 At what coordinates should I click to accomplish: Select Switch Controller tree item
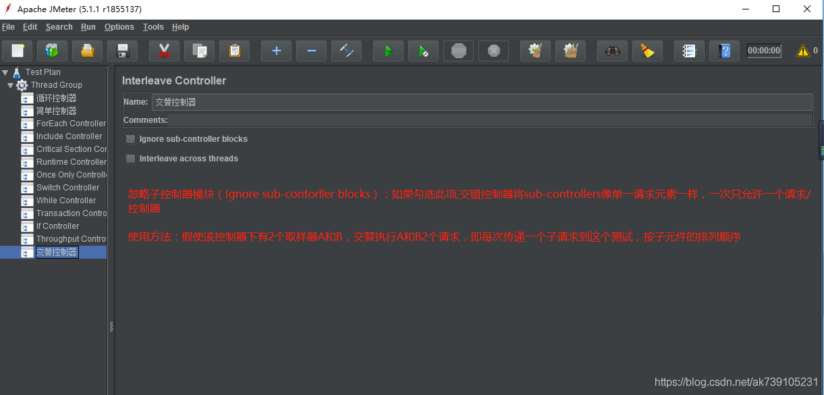coord(67,188)
